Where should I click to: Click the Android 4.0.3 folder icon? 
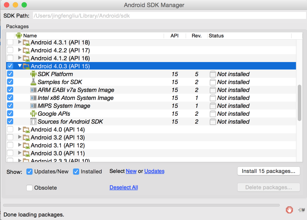pyautogui.click(x=26, y=66)
